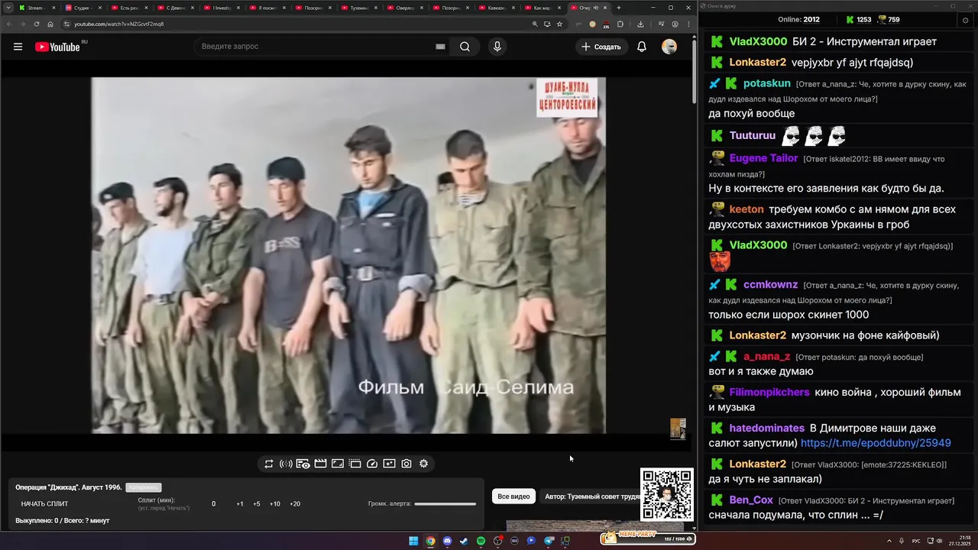Open Discord from the taskbar

point(447,541)
